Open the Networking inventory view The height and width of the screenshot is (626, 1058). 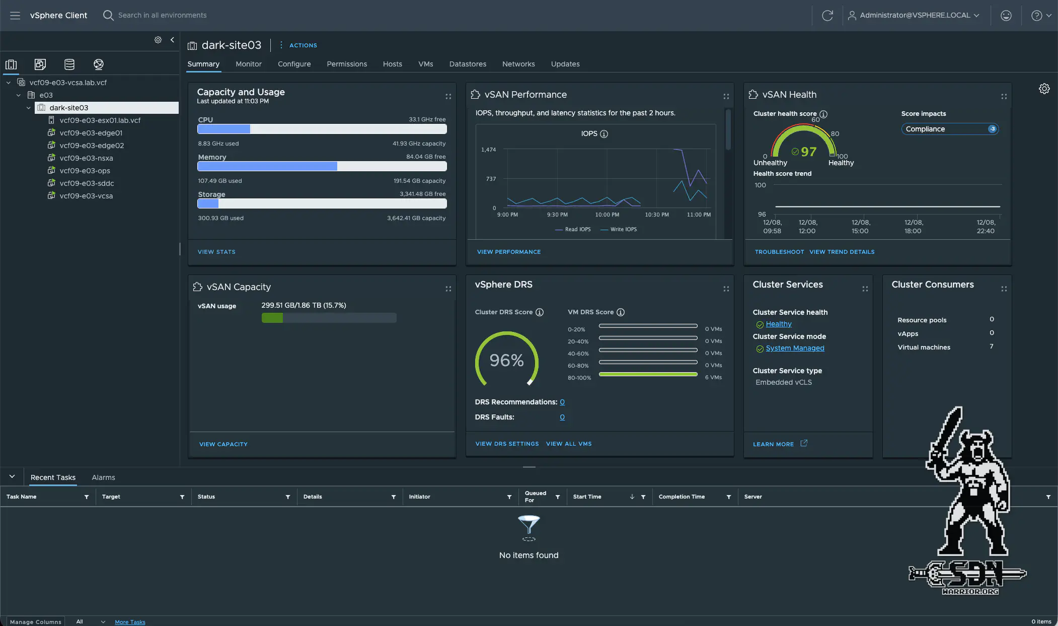99,64
